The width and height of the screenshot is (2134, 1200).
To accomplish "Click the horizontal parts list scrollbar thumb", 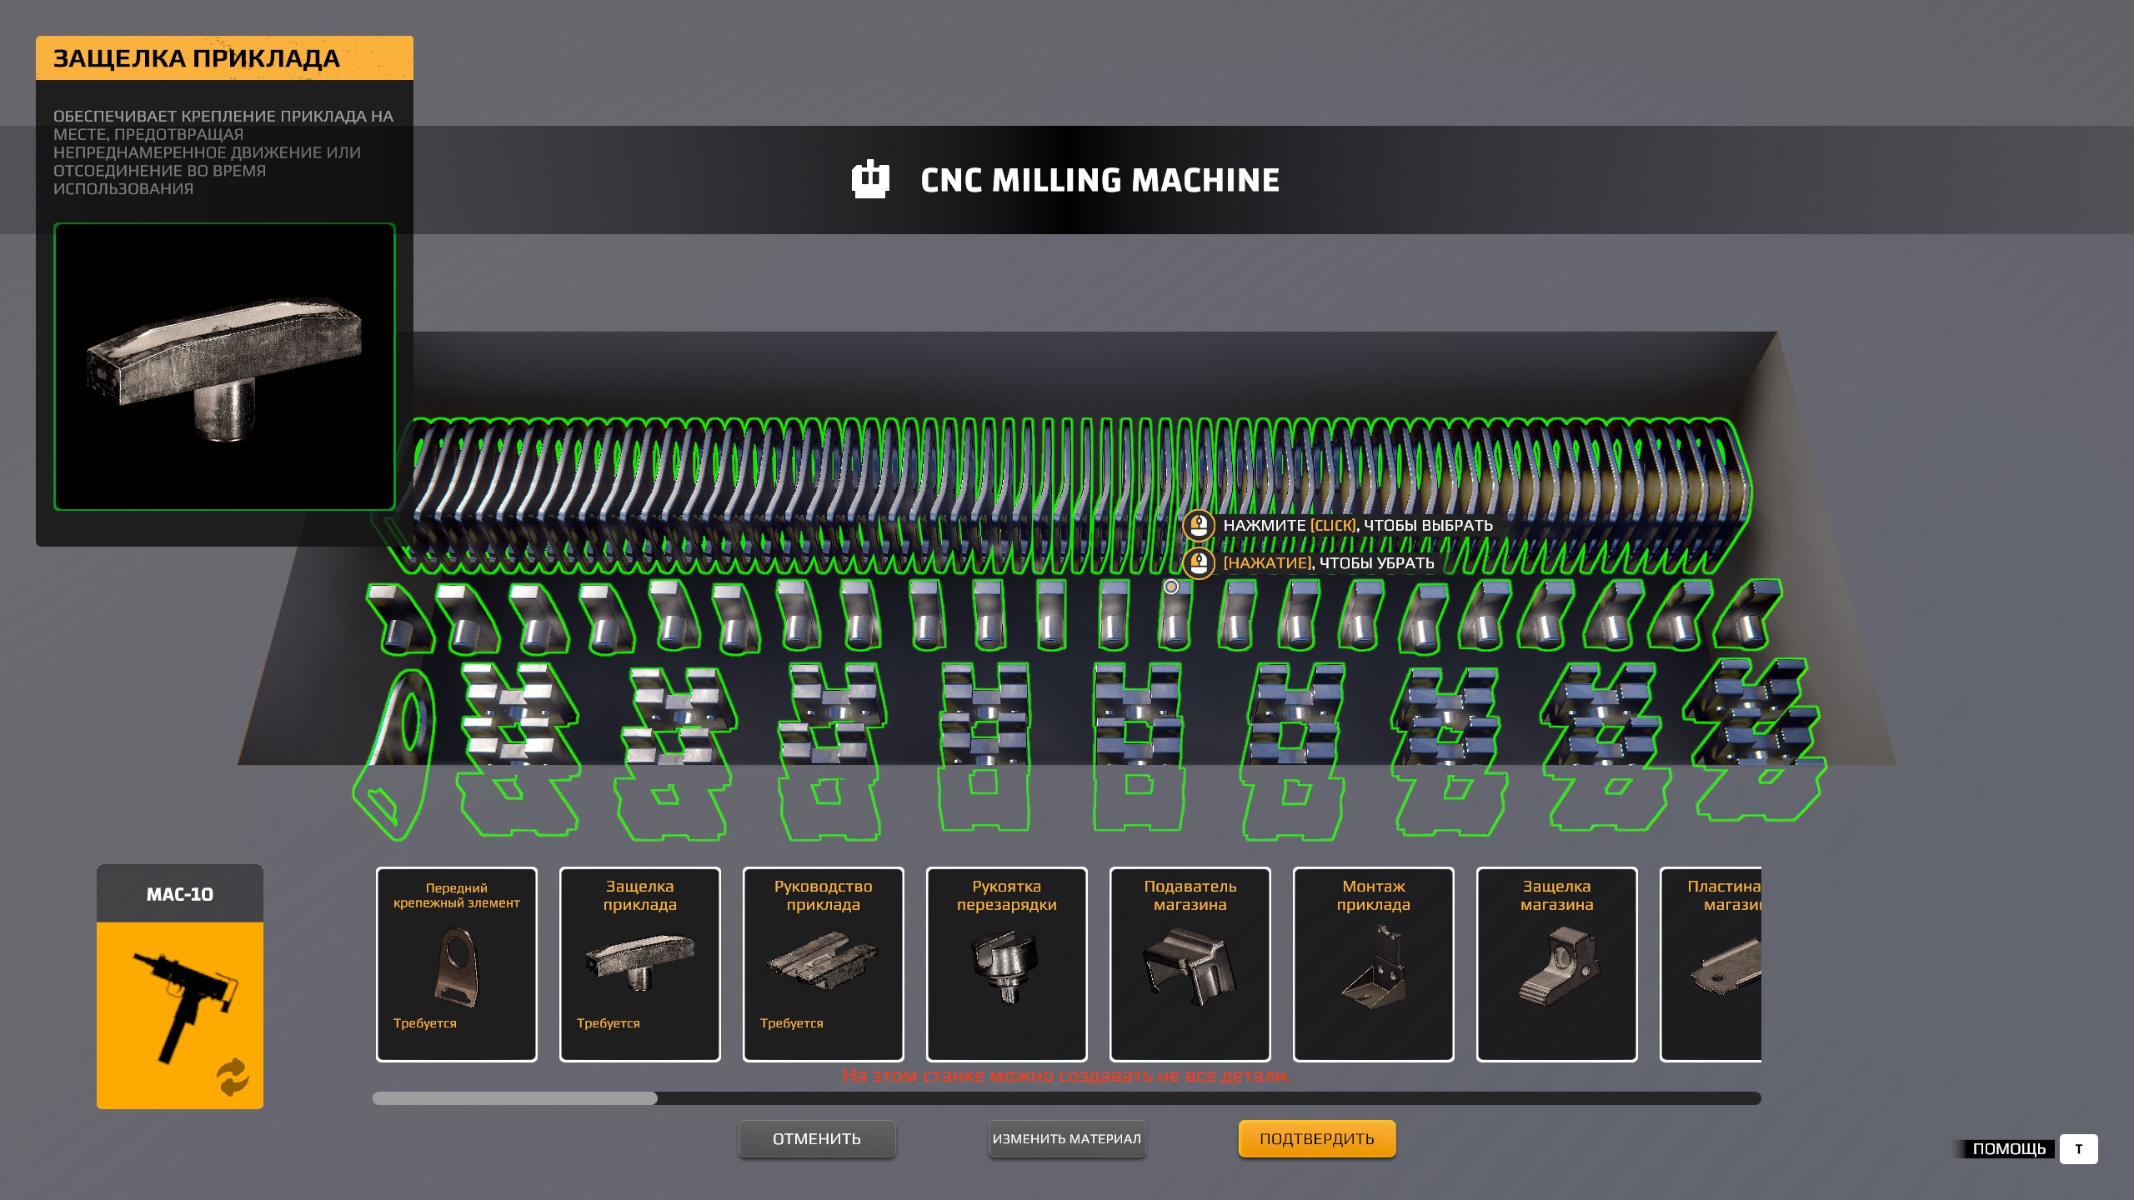I will [515, 1098].
